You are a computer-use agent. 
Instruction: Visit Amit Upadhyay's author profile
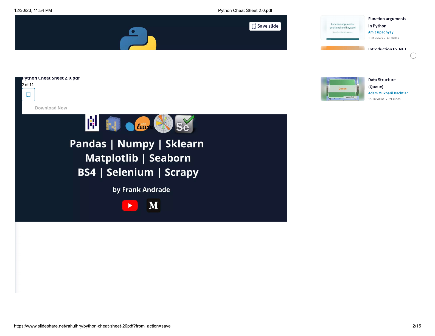(x=381, y=32)
